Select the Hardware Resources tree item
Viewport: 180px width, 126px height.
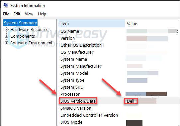coord(30,29)
